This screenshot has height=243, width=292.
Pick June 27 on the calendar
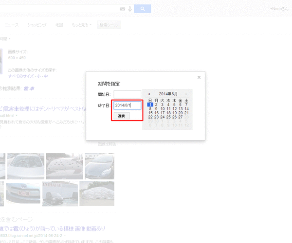(x=181, y=117)
